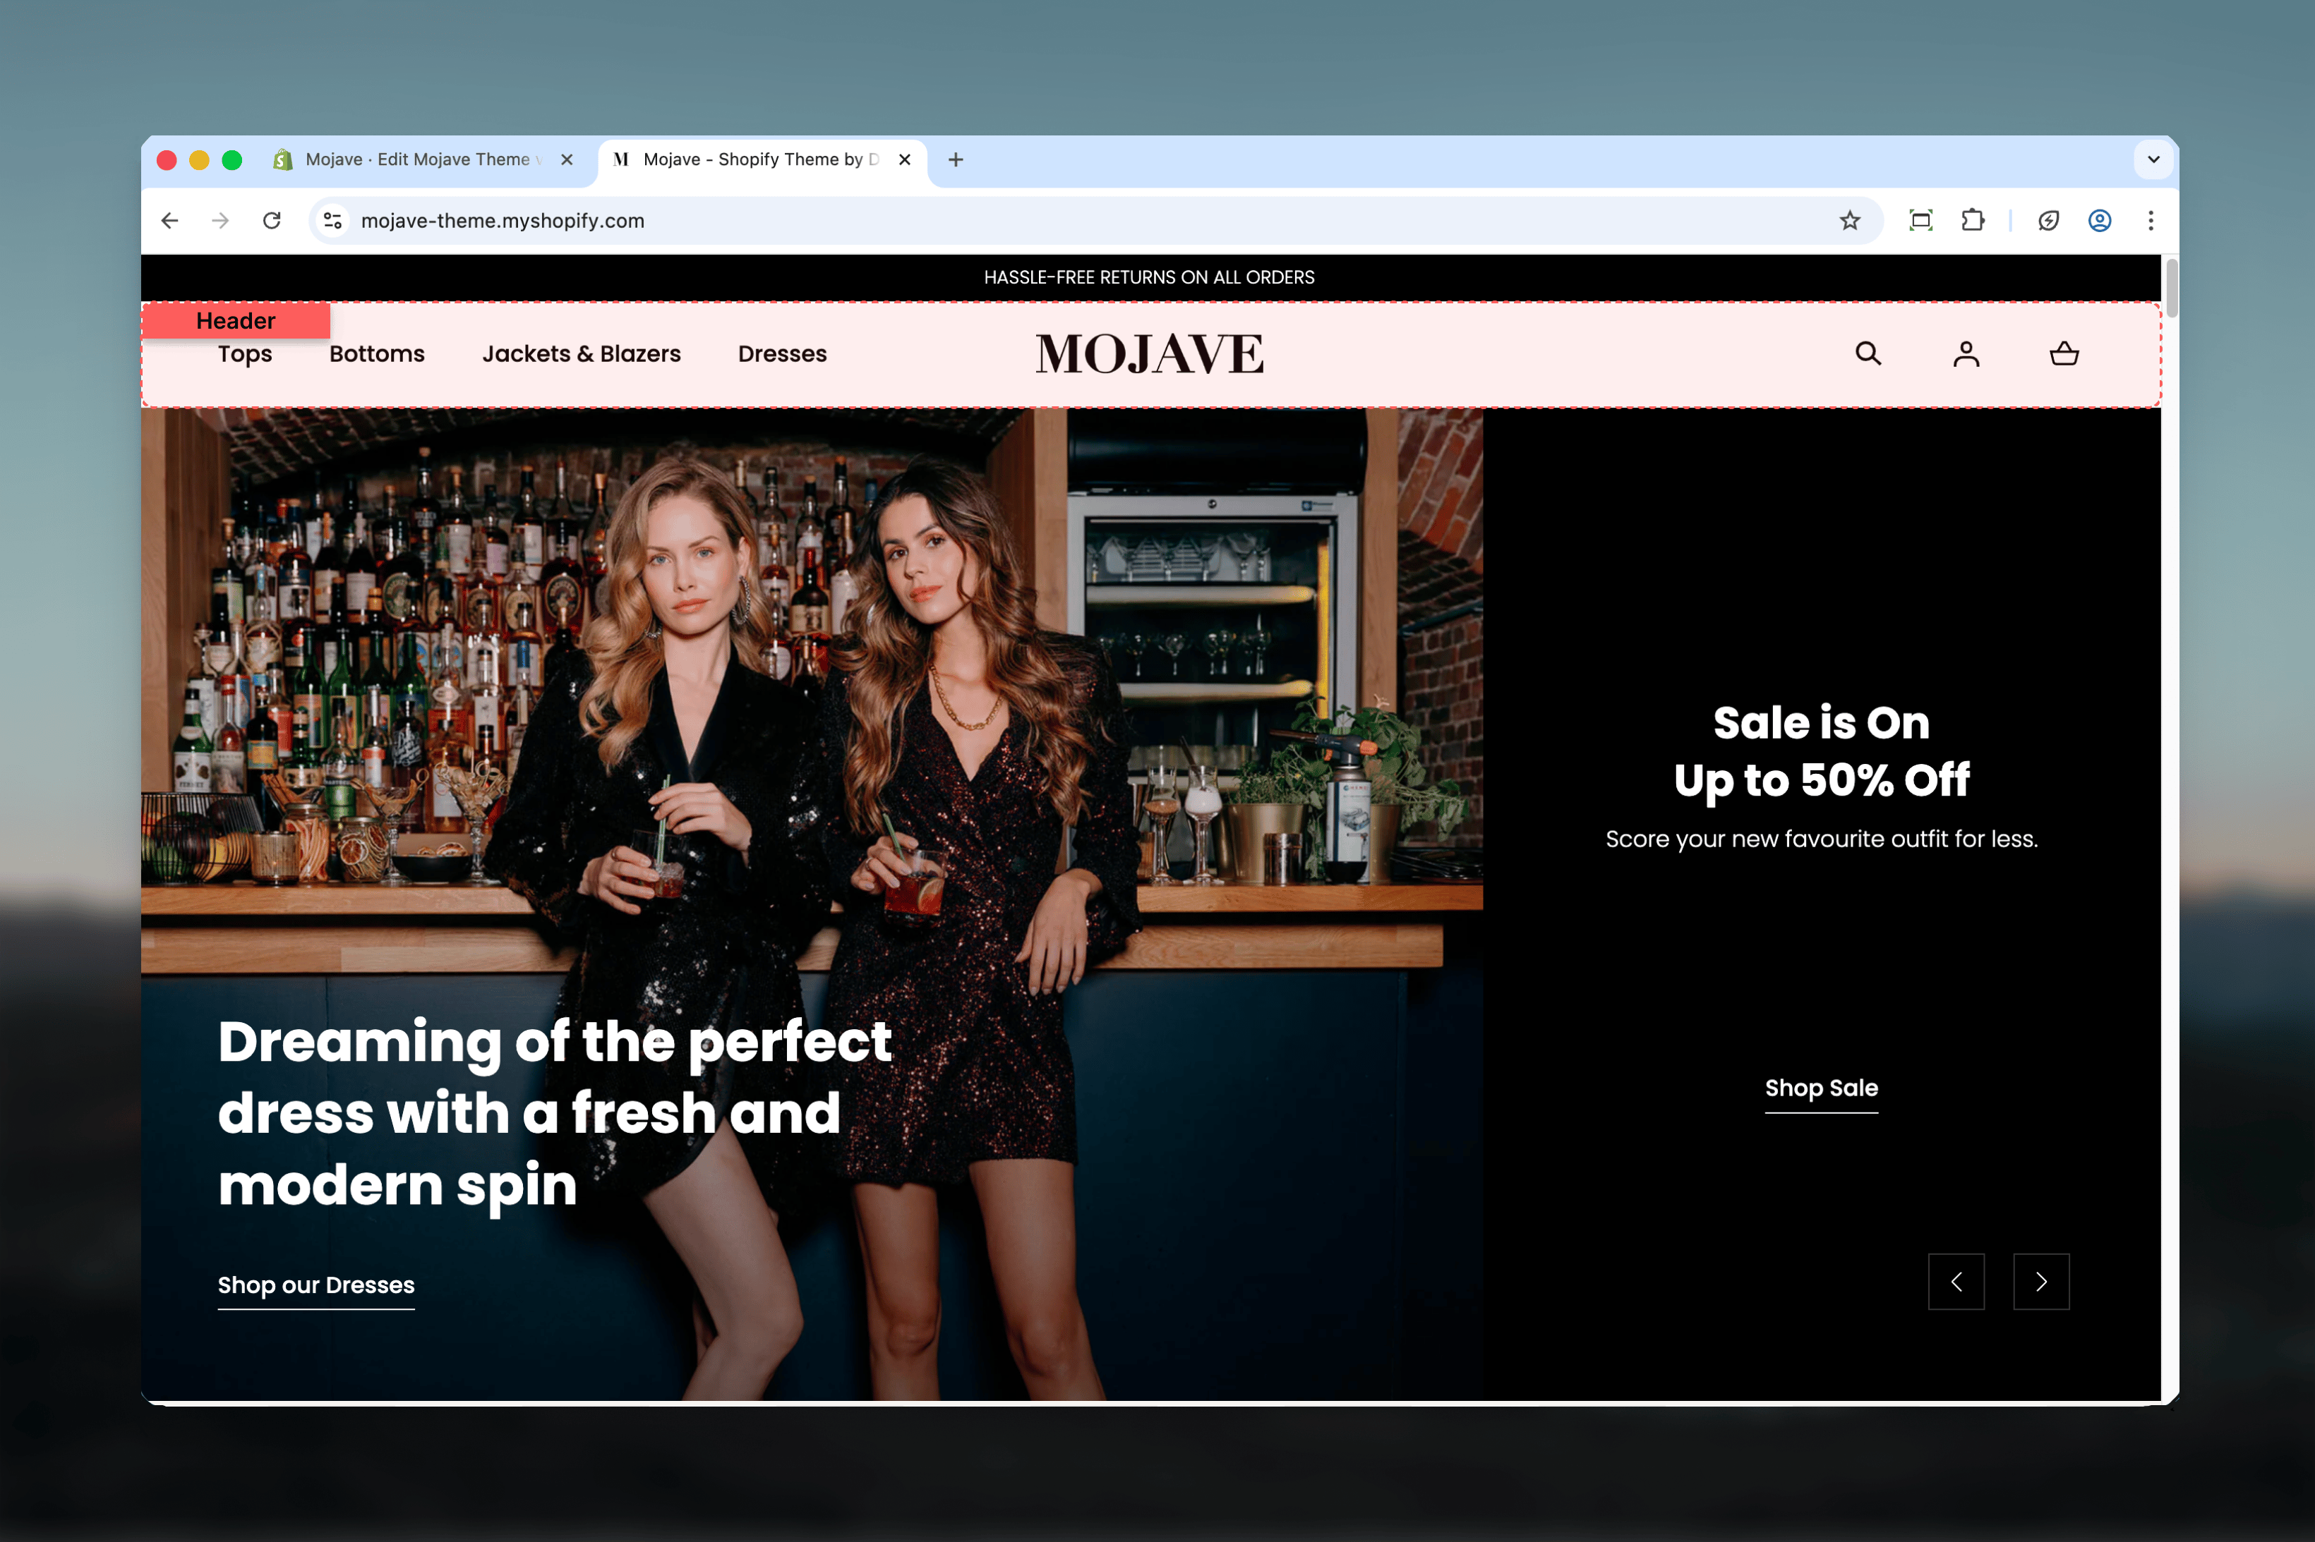Click the green fullscreen window button
The height and width of the screenshot is (1542, 2315).
pyautogui.click(x=232, y=160)
